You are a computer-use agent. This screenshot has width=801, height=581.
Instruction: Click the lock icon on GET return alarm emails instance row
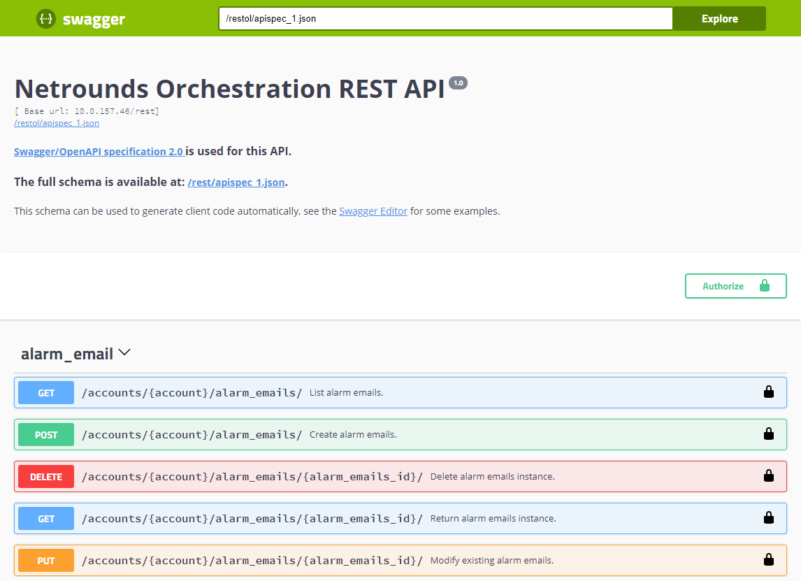point(769,518)
